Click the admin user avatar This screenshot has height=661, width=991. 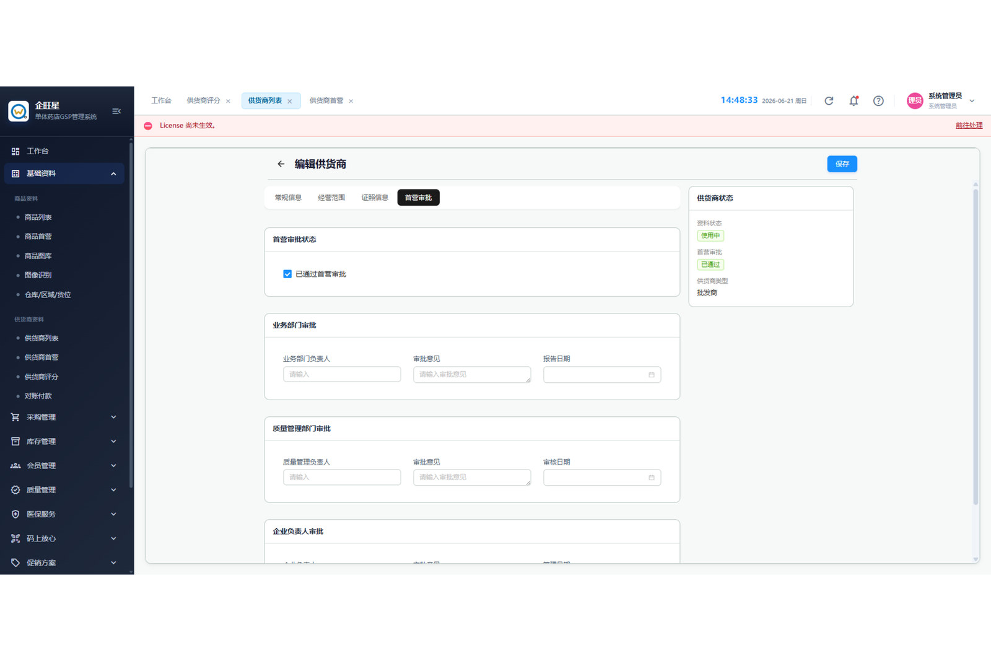click(x=915, y=101)
